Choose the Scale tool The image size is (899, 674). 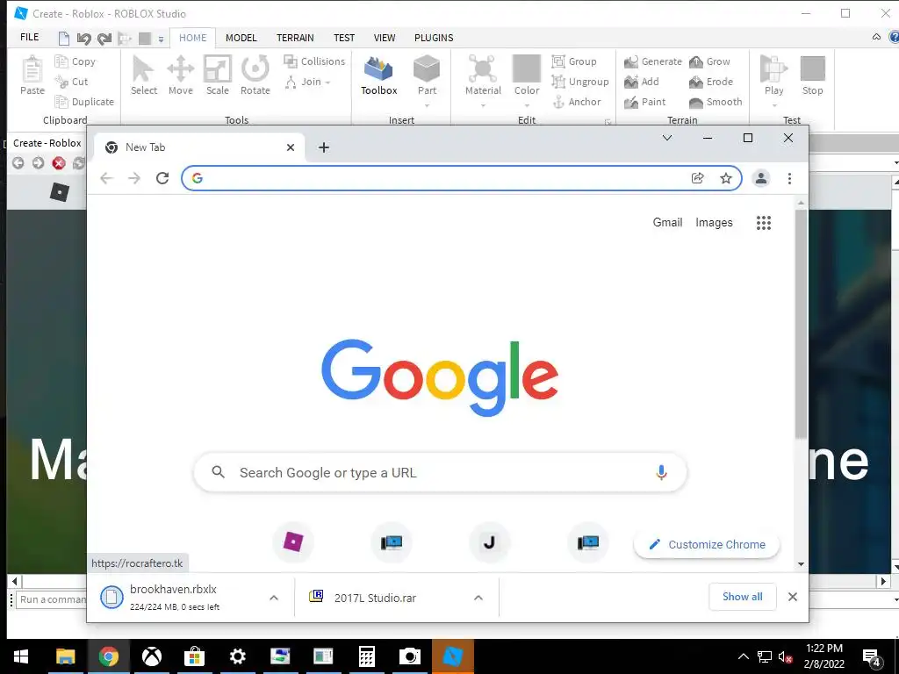(x=218, y=75)
